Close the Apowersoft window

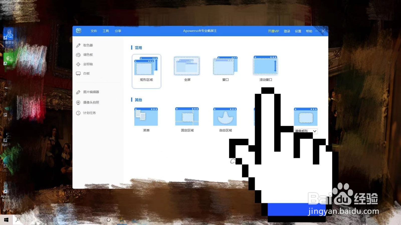[x=323, y=31]
